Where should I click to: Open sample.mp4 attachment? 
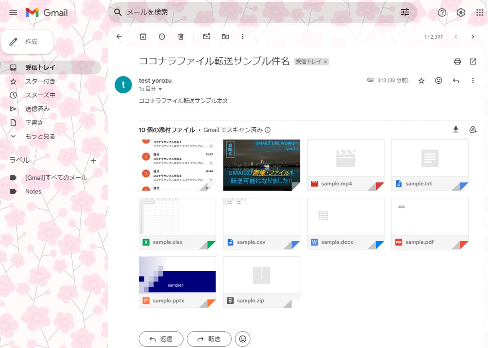point(346,165)
